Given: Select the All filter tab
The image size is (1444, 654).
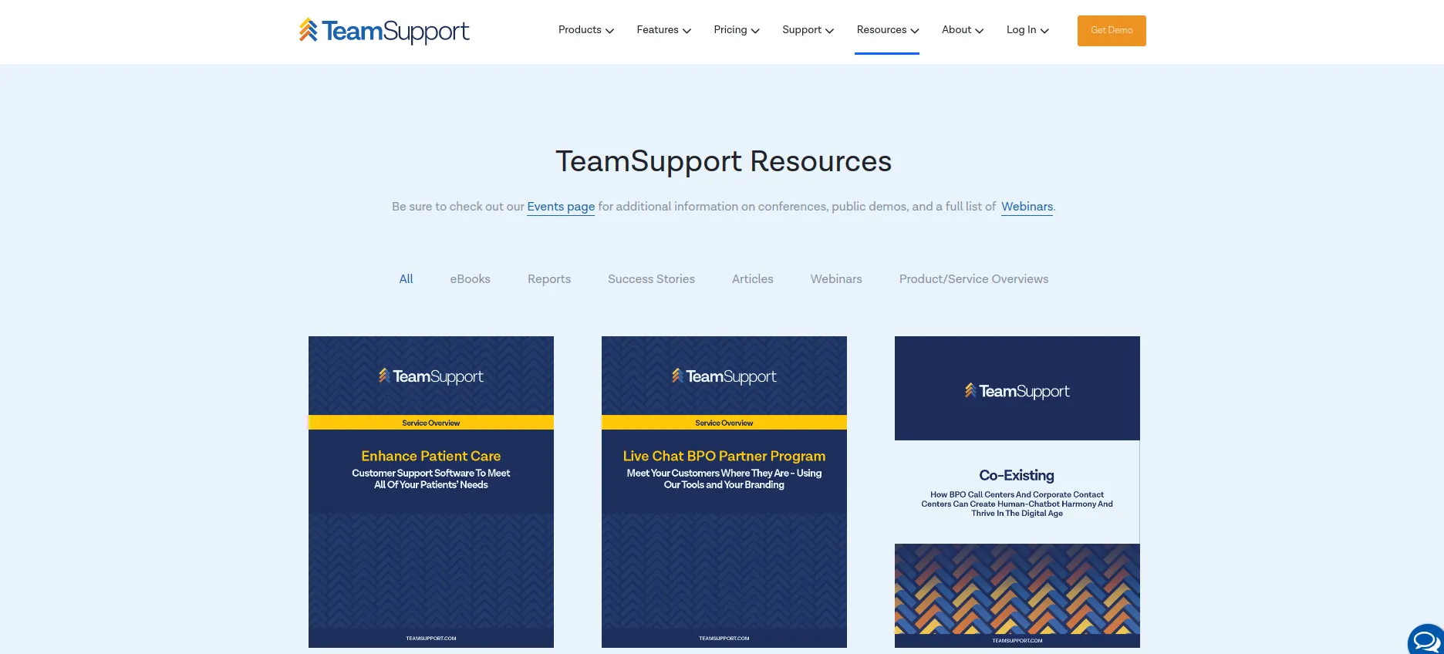Looking at the screenshot, I should (x=406, y=279).
